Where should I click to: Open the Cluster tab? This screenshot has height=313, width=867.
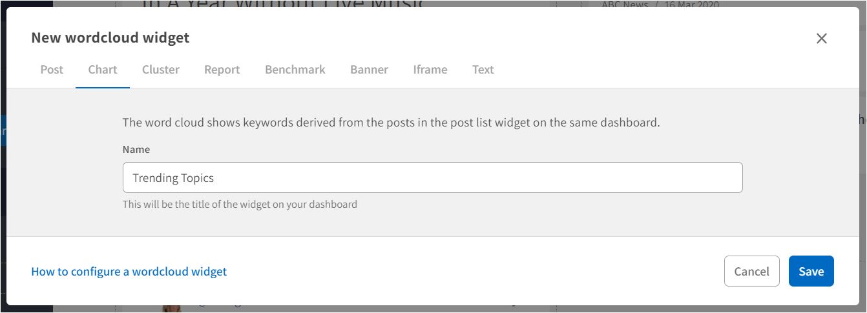tap(161, 70)
